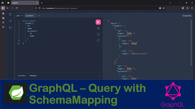Click the "Administrator" value in the response
This screenshot has width=195, height=109.
(139, 54)
